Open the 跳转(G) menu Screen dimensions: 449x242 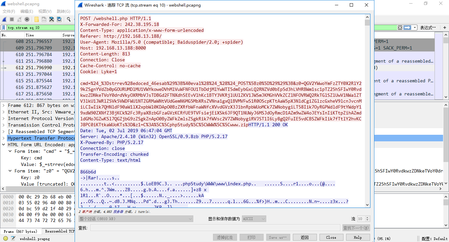tap(63, 11)
